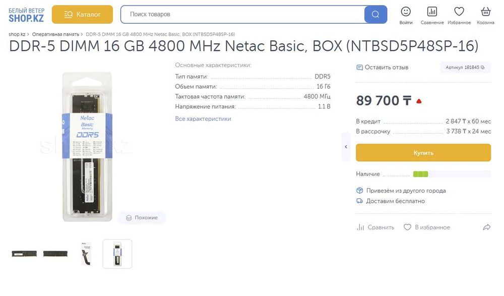Select second RAM stick thumbnail
Screen dimensions: 504x296
pos(55,254)
